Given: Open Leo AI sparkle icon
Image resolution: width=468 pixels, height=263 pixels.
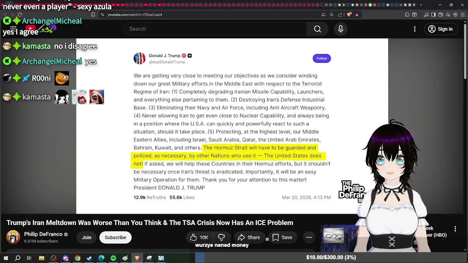Looking at the screenshot, I should coord(448,15).
